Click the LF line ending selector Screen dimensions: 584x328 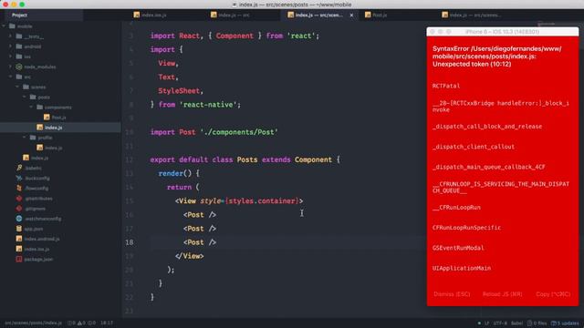click(486, 323)
